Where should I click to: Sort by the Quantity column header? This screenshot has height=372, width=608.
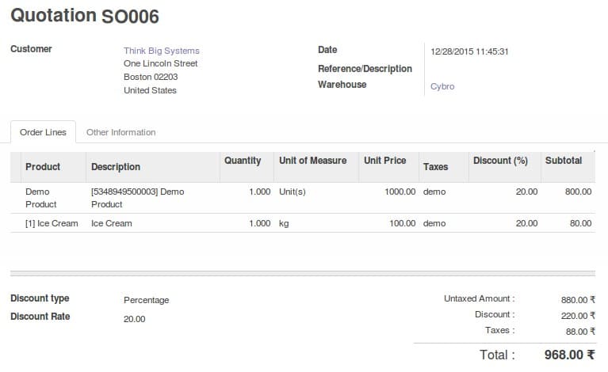243,161
